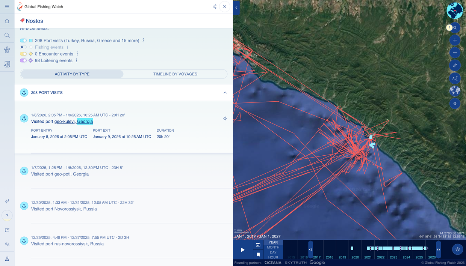The height and width of the screenshot is (266, 466).
Task: Center map on the geo-kulevi port visit
Action: coord(225,119)
